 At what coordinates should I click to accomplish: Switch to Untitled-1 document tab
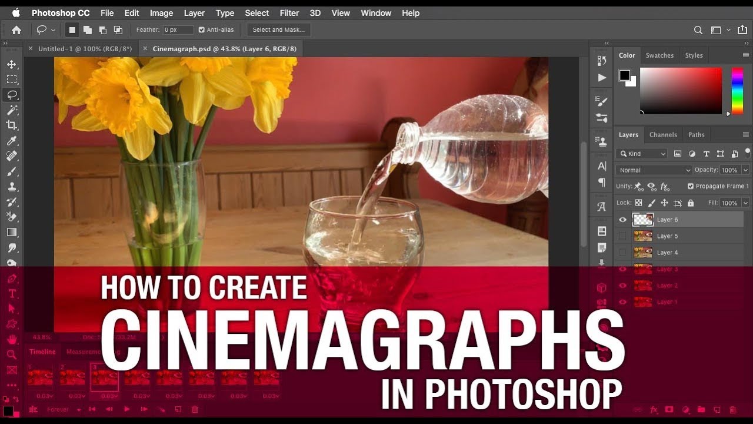[84, 49]
